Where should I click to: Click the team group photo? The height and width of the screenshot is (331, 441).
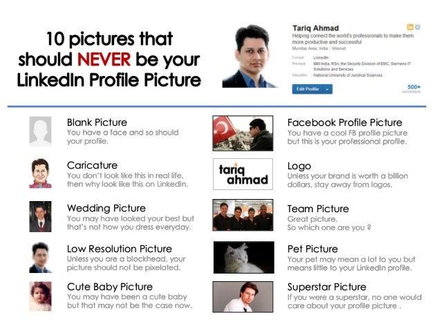[x=243, y=215]
